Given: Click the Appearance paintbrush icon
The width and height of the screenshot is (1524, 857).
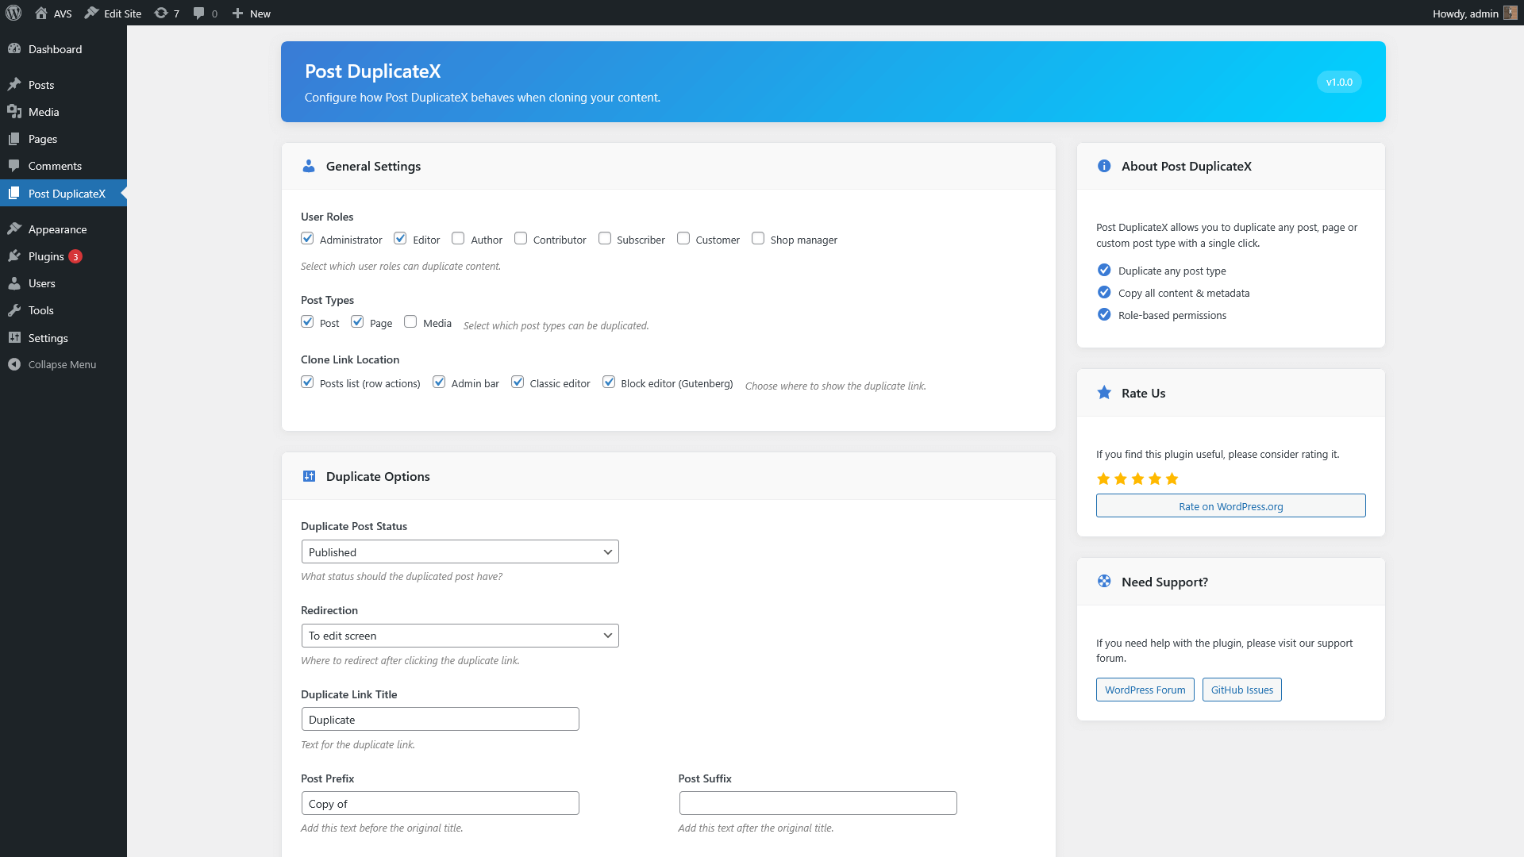Looking at the screenshot, I should [14, 229].
